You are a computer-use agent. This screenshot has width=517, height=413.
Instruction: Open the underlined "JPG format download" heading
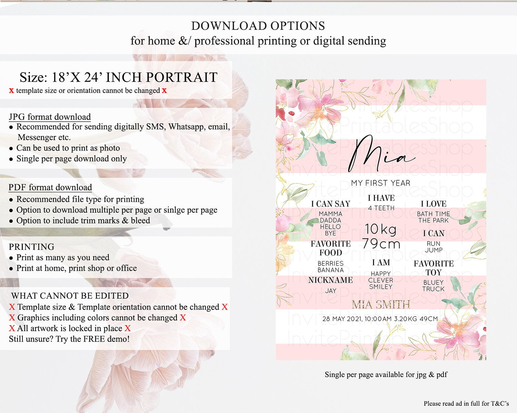(x=50, y=117)
